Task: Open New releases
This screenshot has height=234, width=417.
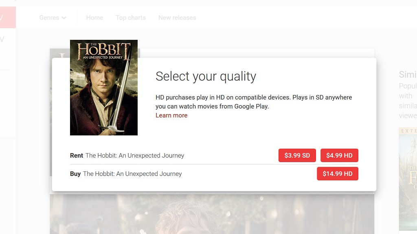Action: click(177, 18)
